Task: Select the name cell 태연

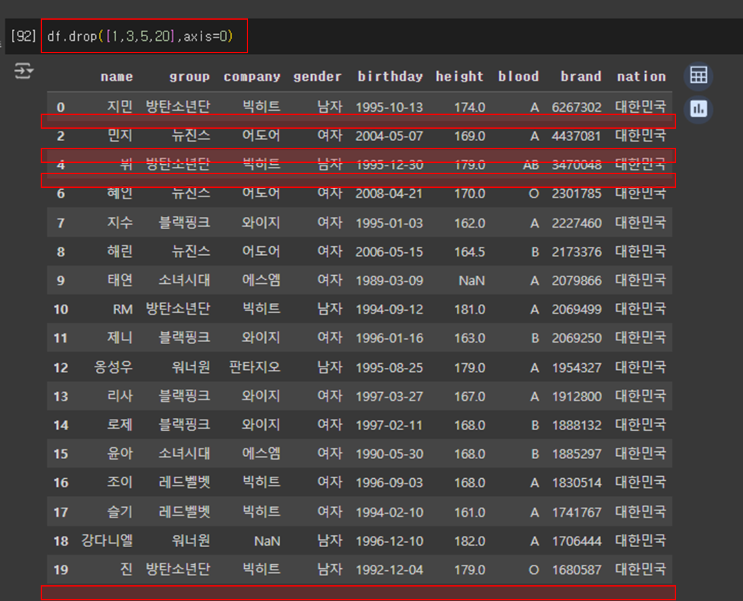Action: pyautogui.click(x=120, y=280)
